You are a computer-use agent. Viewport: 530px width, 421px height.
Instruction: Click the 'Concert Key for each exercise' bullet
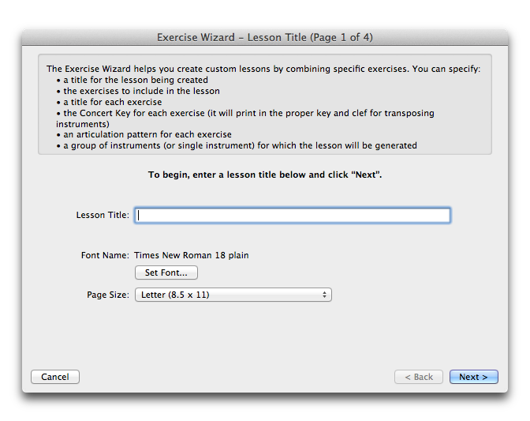(245, 118)
